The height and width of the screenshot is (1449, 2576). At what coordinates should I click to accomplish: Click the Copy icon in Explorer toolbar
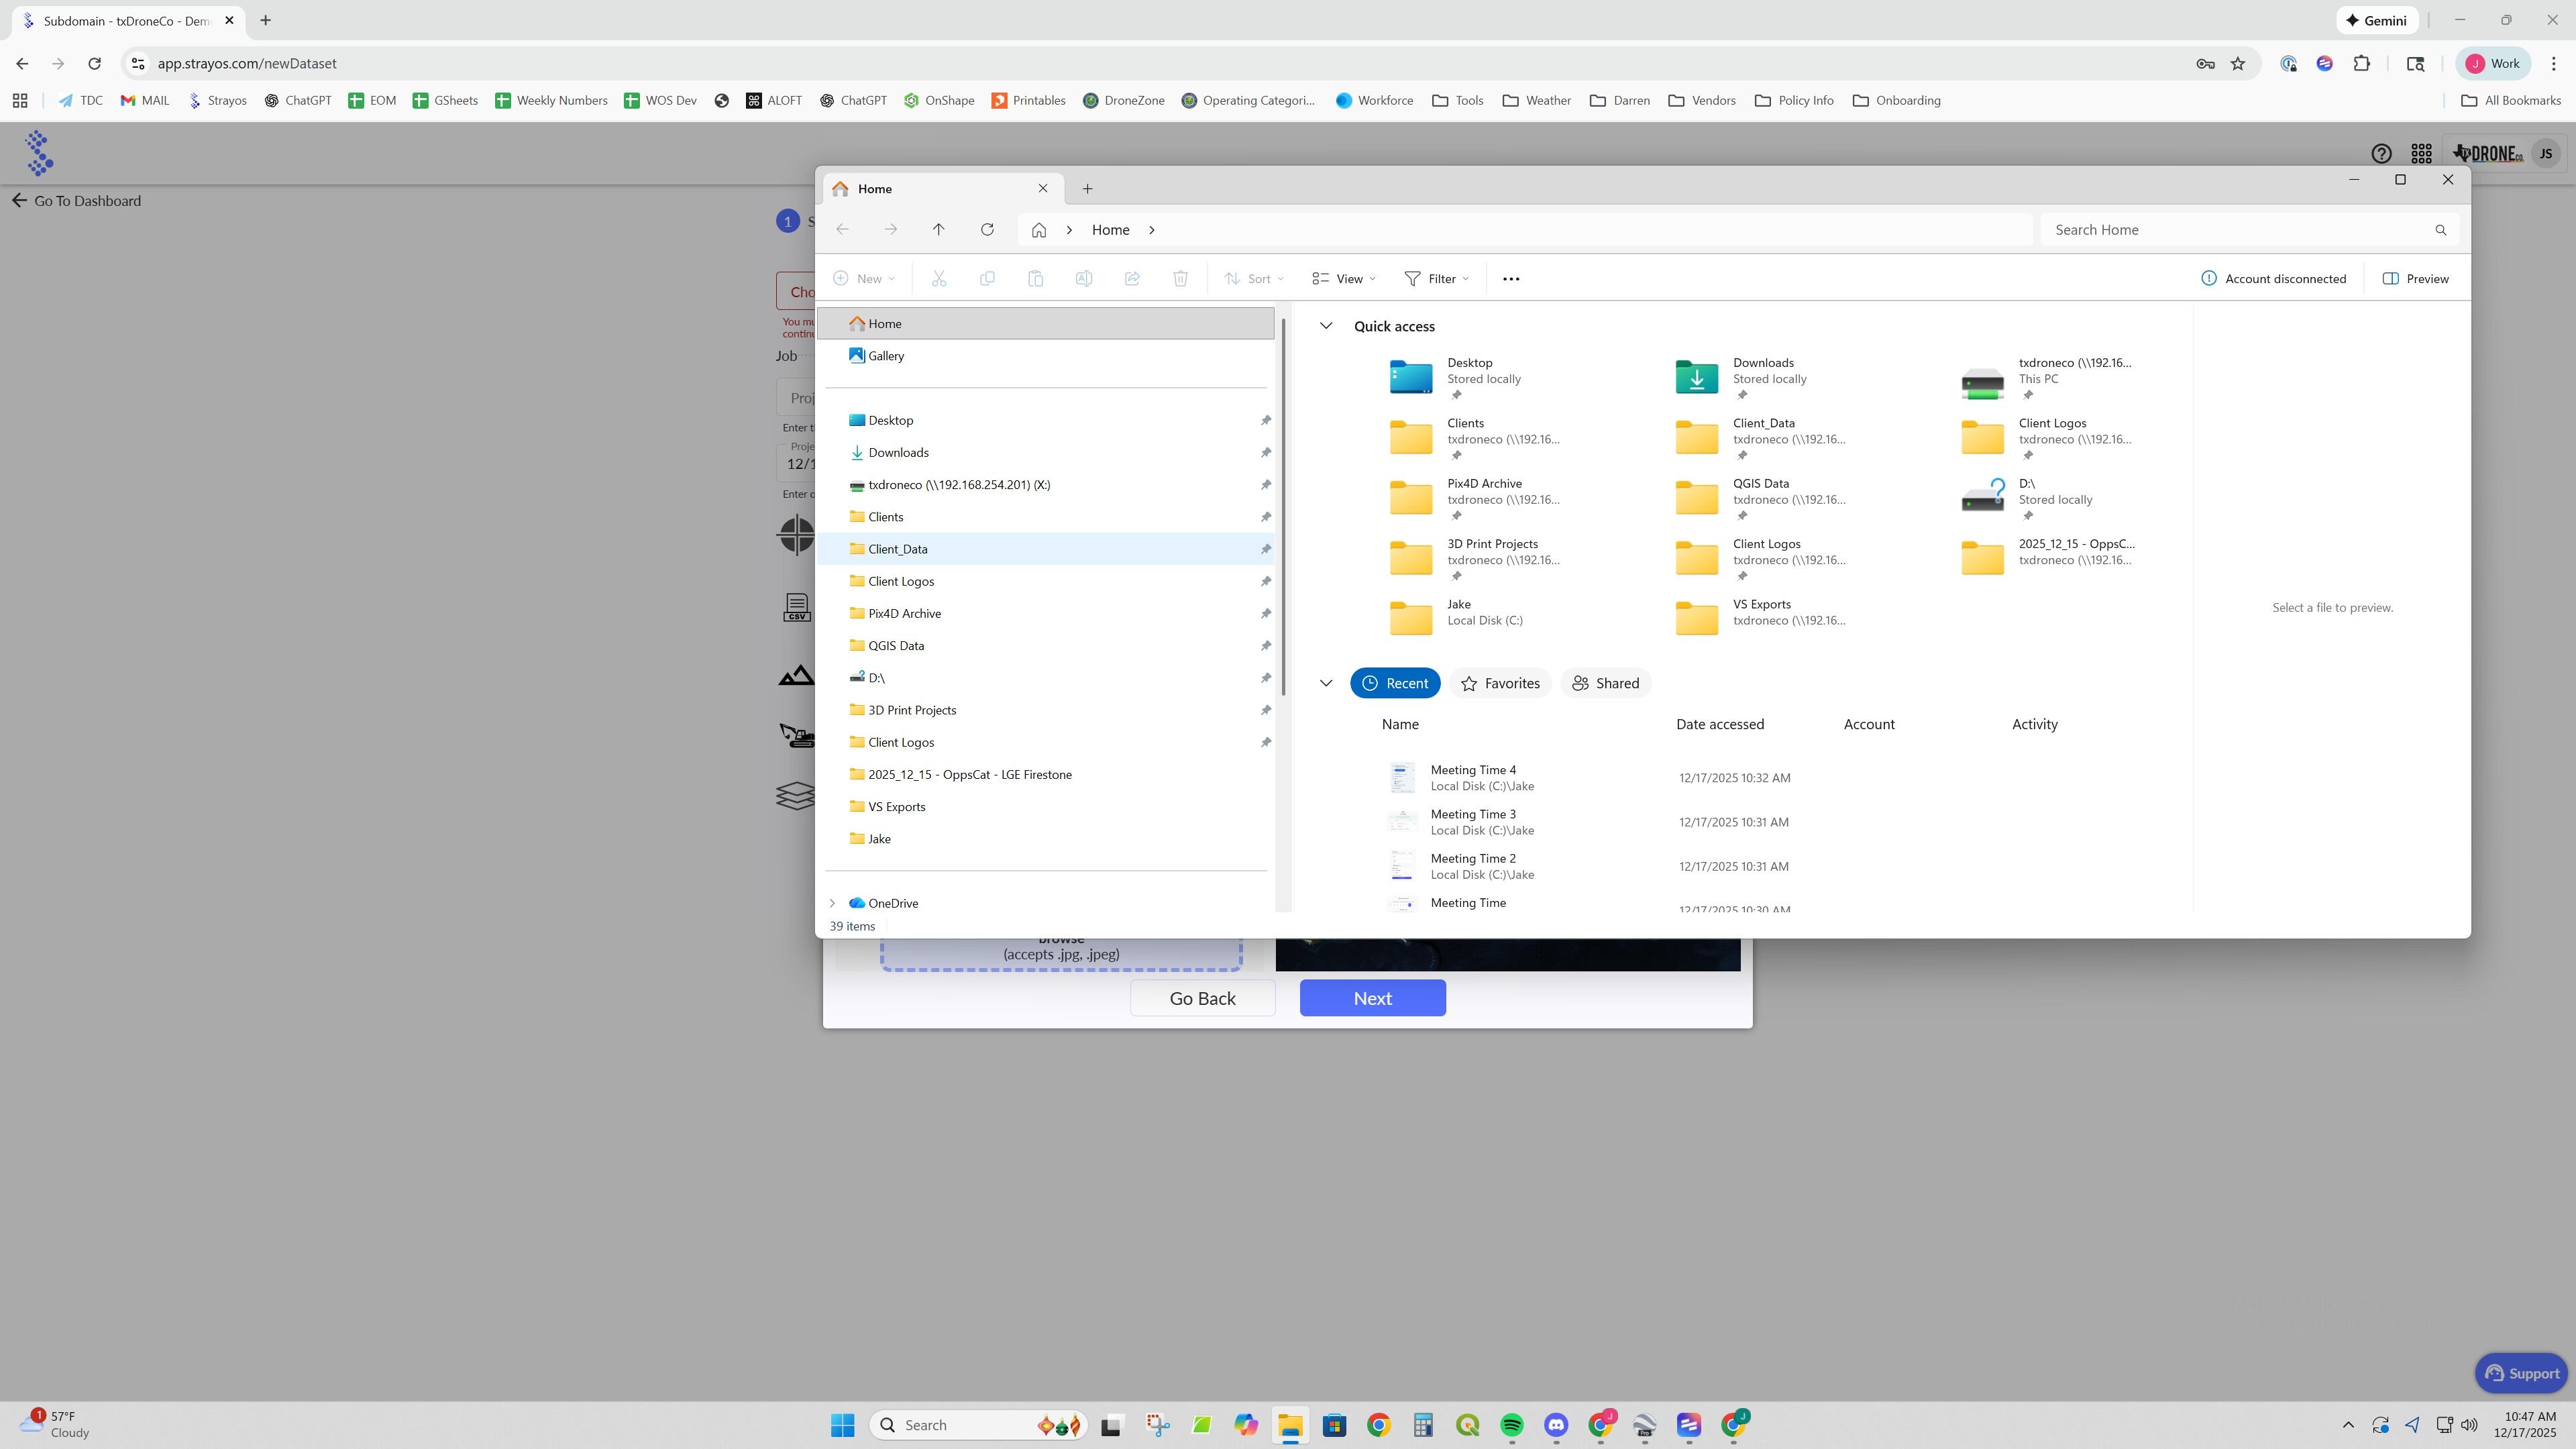(x=987, y=279)
